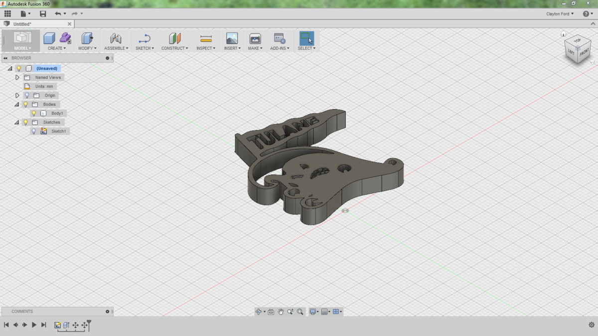This screenshot has height=336, width=598.
Task: Click the Create box primitive icon
Action: (49, 38)
